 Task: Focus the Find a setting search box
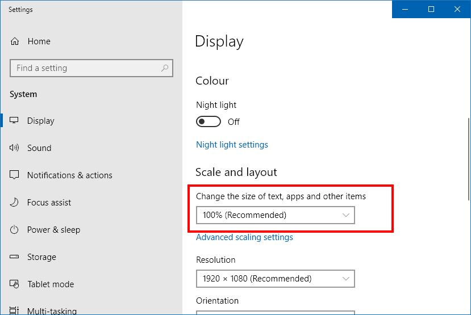click(85, 68)
